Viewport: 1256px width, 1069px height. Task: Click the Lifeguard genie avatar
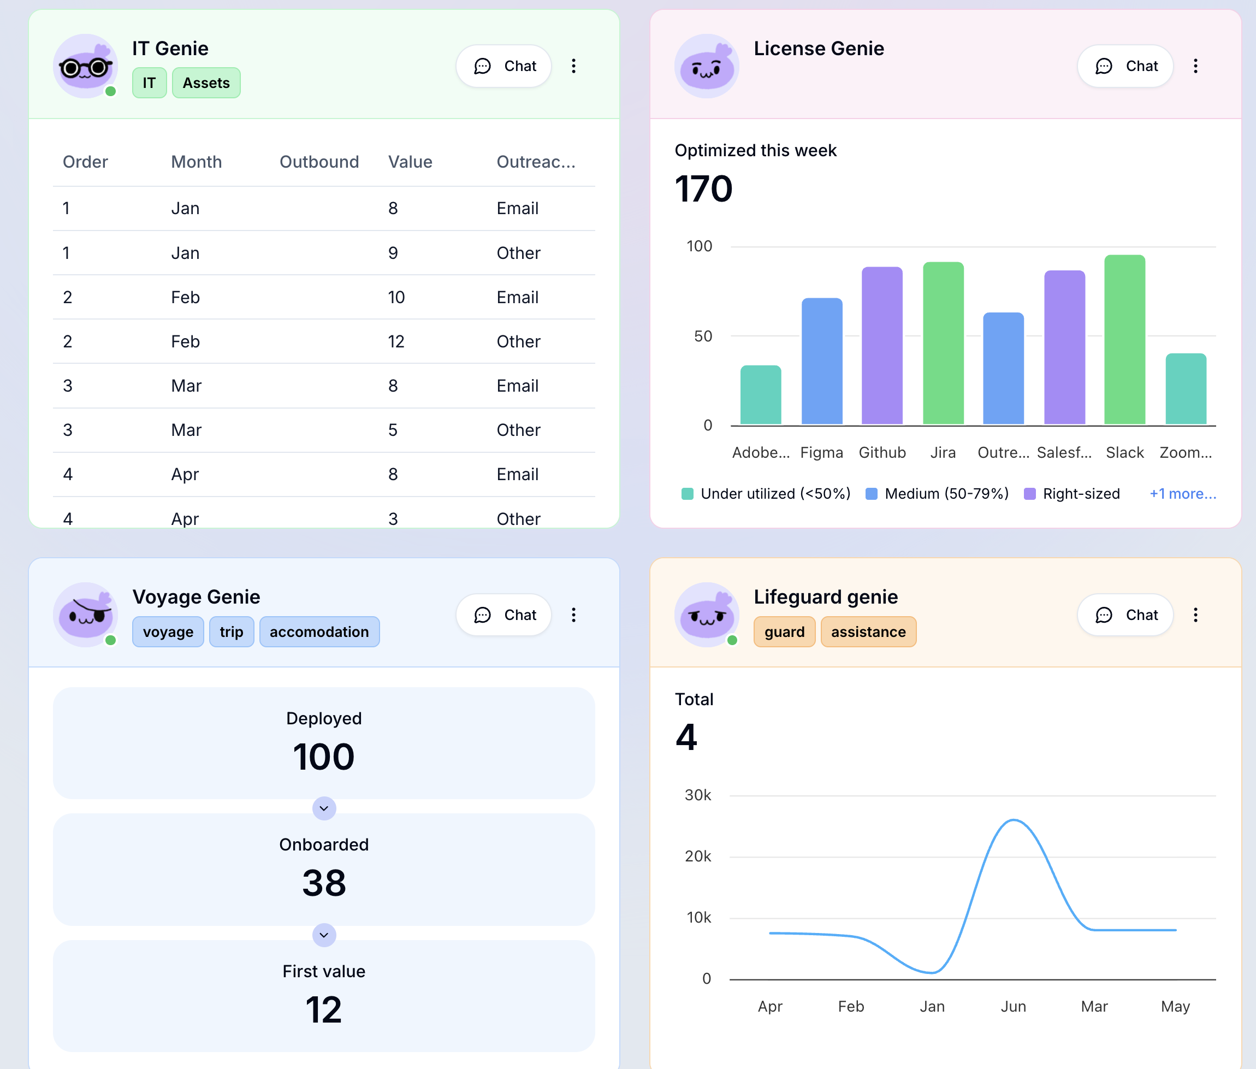coord(707,615)
